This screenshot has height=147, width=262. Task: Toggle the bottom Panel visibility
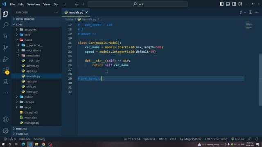pos(228,4)
